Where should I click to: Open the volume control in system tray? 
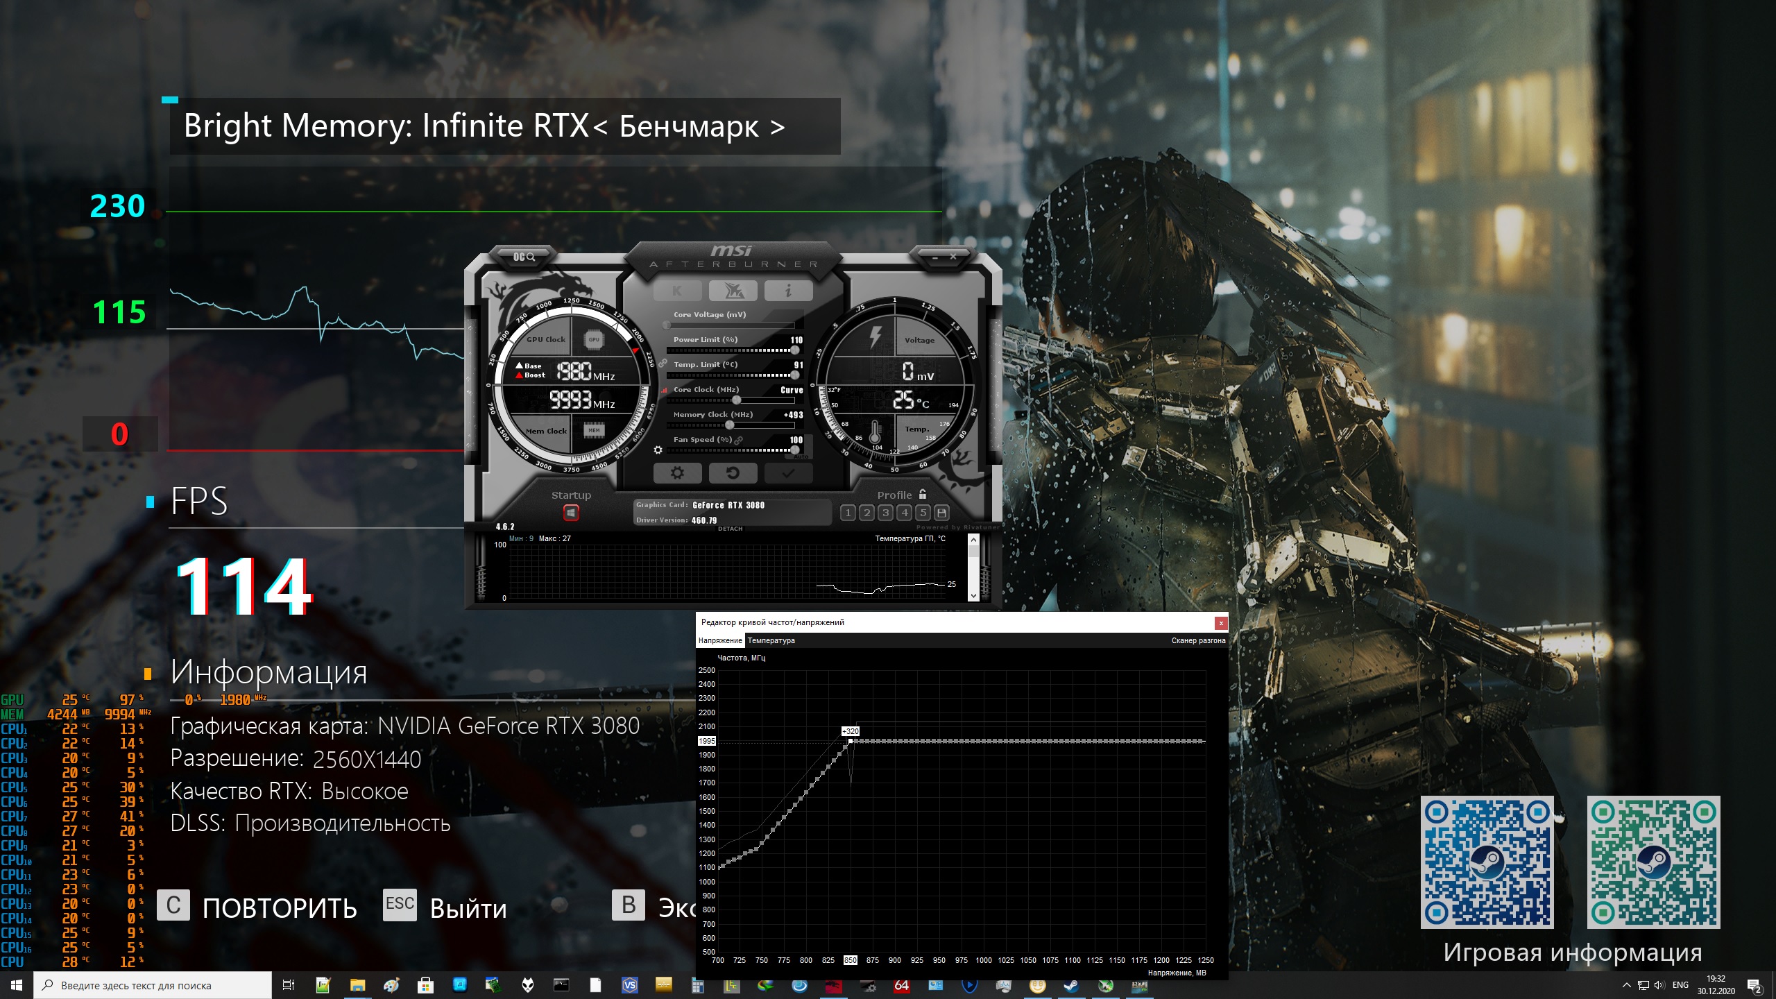[x=1659, y=985]
